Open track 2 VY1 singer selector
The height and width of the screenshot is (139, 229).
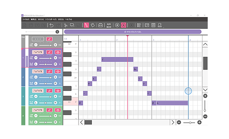coord(38,71)
